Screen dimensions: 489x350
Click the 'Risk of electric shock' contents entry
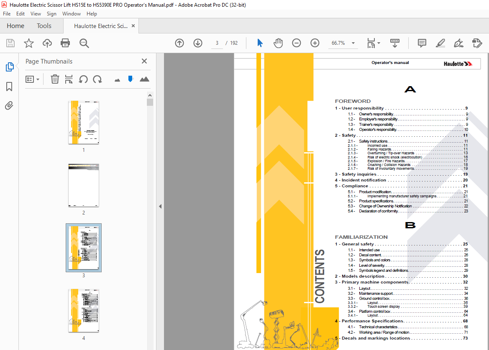pyautogui.click(x=408, y=157)
